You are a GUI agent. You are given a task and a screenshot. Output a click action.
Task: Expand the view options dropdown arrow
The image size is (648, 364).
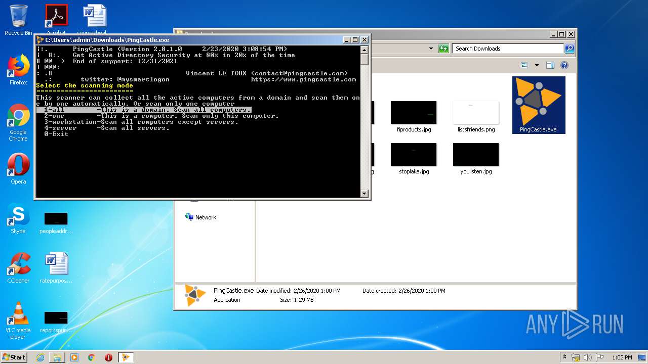[537, 65]
